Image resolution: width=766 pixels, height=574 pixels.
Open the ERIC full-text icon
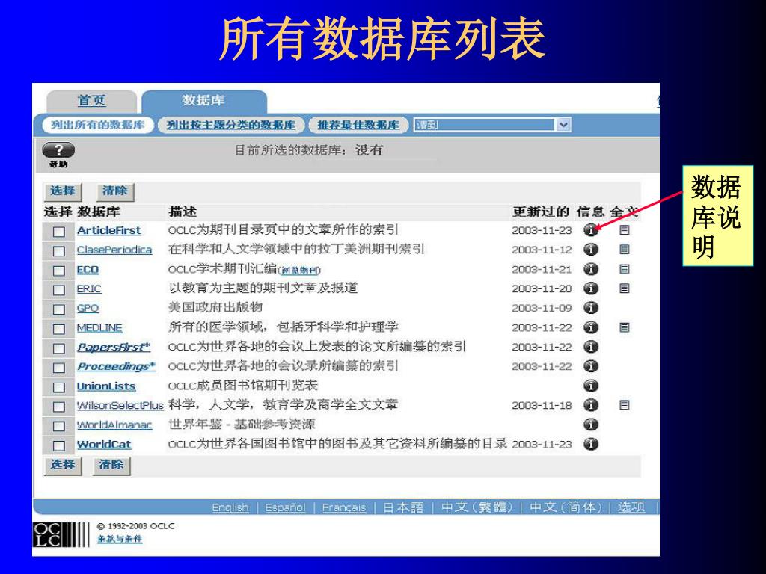coord(625,288)
